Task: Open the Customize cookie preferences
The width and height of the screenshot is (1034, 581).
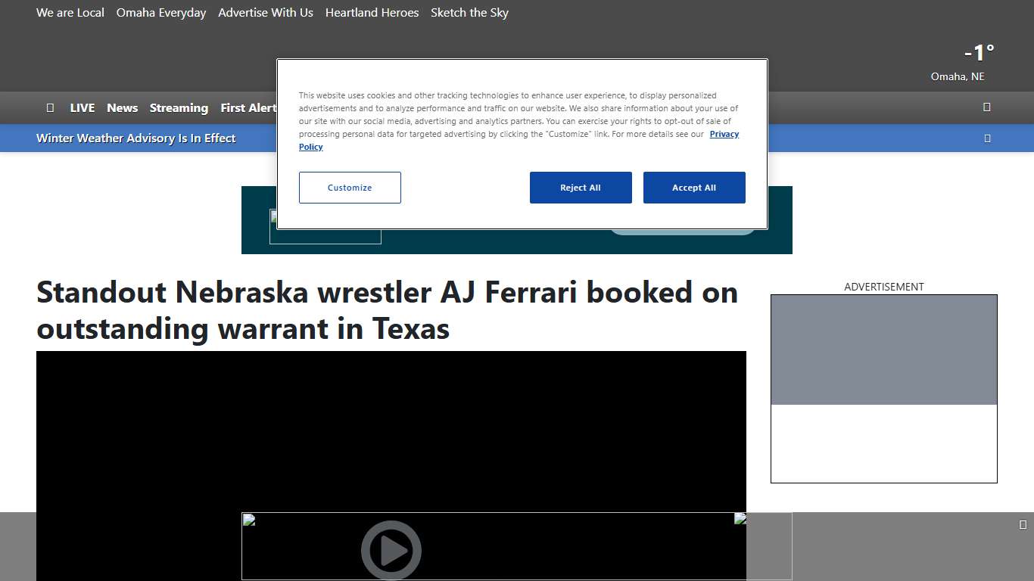Action: 350,188
